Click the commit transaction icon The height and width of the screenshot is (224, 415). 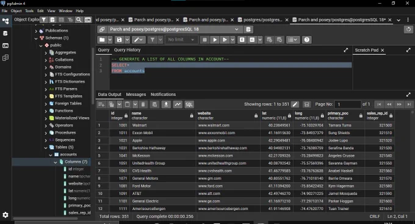[x=269, y=40]
